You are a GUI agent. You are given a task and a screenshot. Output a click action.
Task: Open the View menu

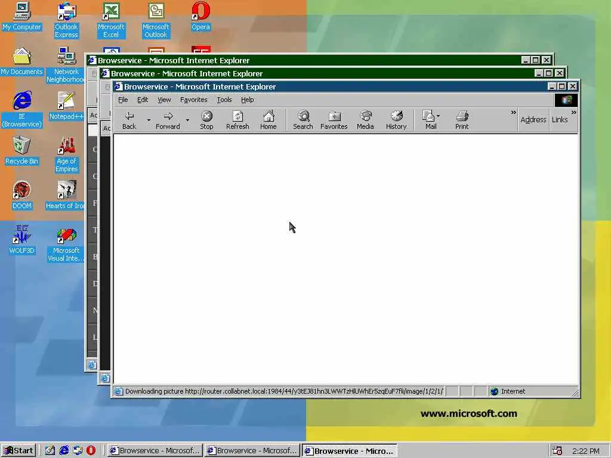pos(164,100)
